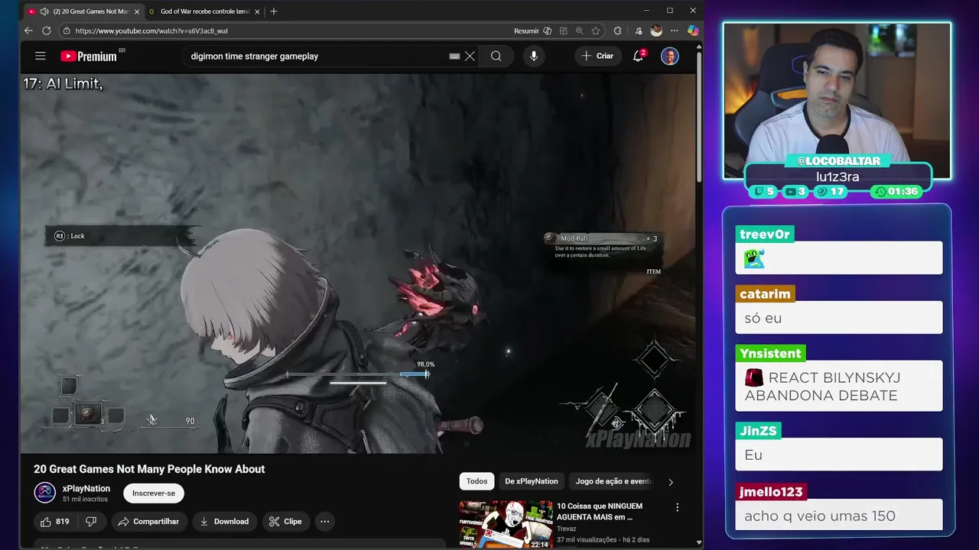
Task: Click the Compartilhar share button
Action: pos(149,521)
